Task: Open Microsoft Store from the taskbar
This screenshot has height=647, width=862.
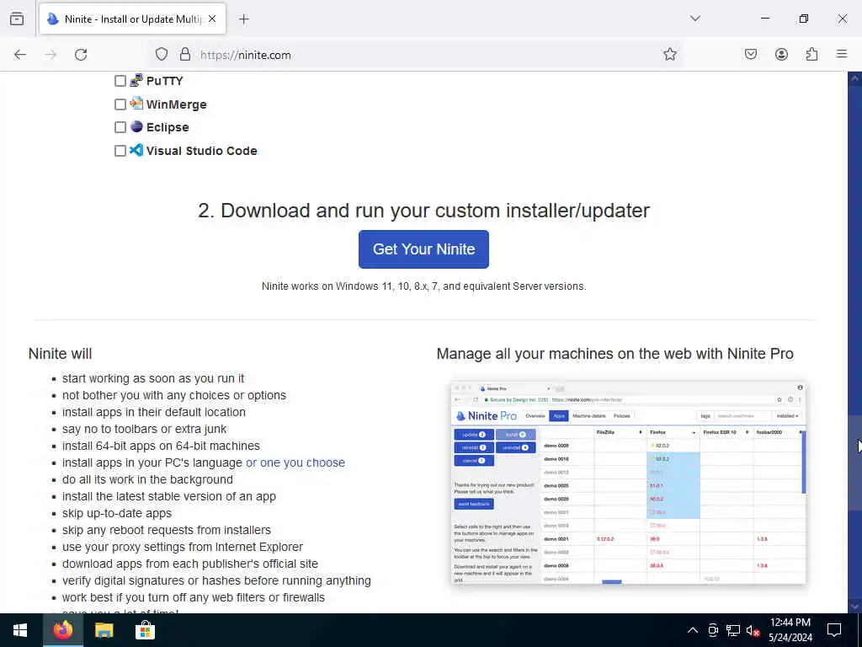Action: click(x=145, y=630)
